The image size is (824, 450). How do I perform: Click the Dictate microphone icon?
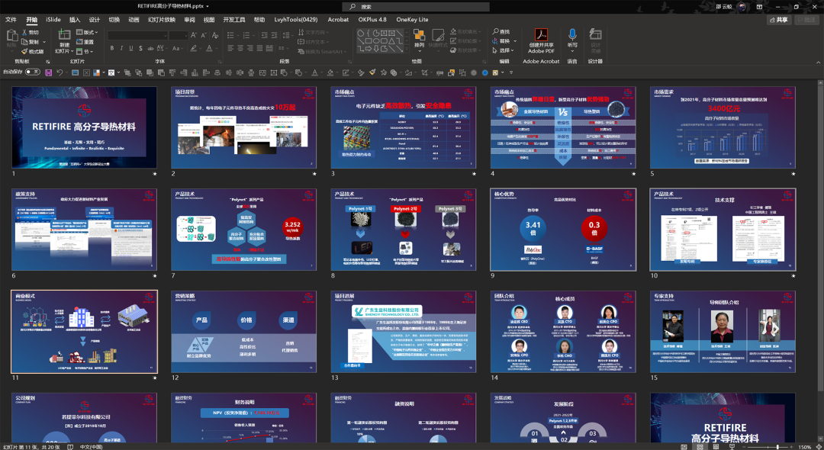tap(572, 35)
